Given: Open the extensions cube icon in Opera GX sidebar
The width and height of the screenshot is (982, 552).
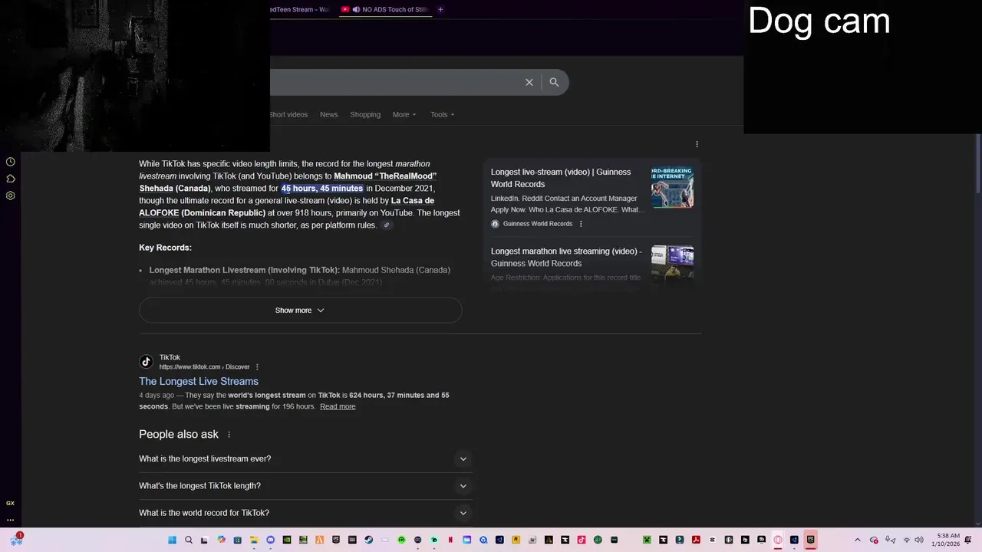Looking at the screenshot, I should 11,179.
